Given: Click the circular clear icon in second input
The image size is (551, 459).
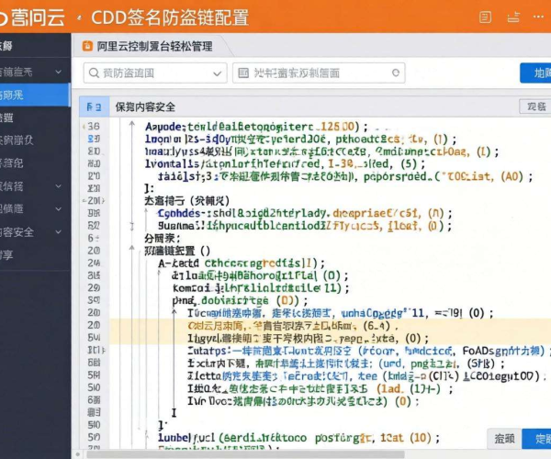Looking at the screenshot, I should tap(396, 73).
